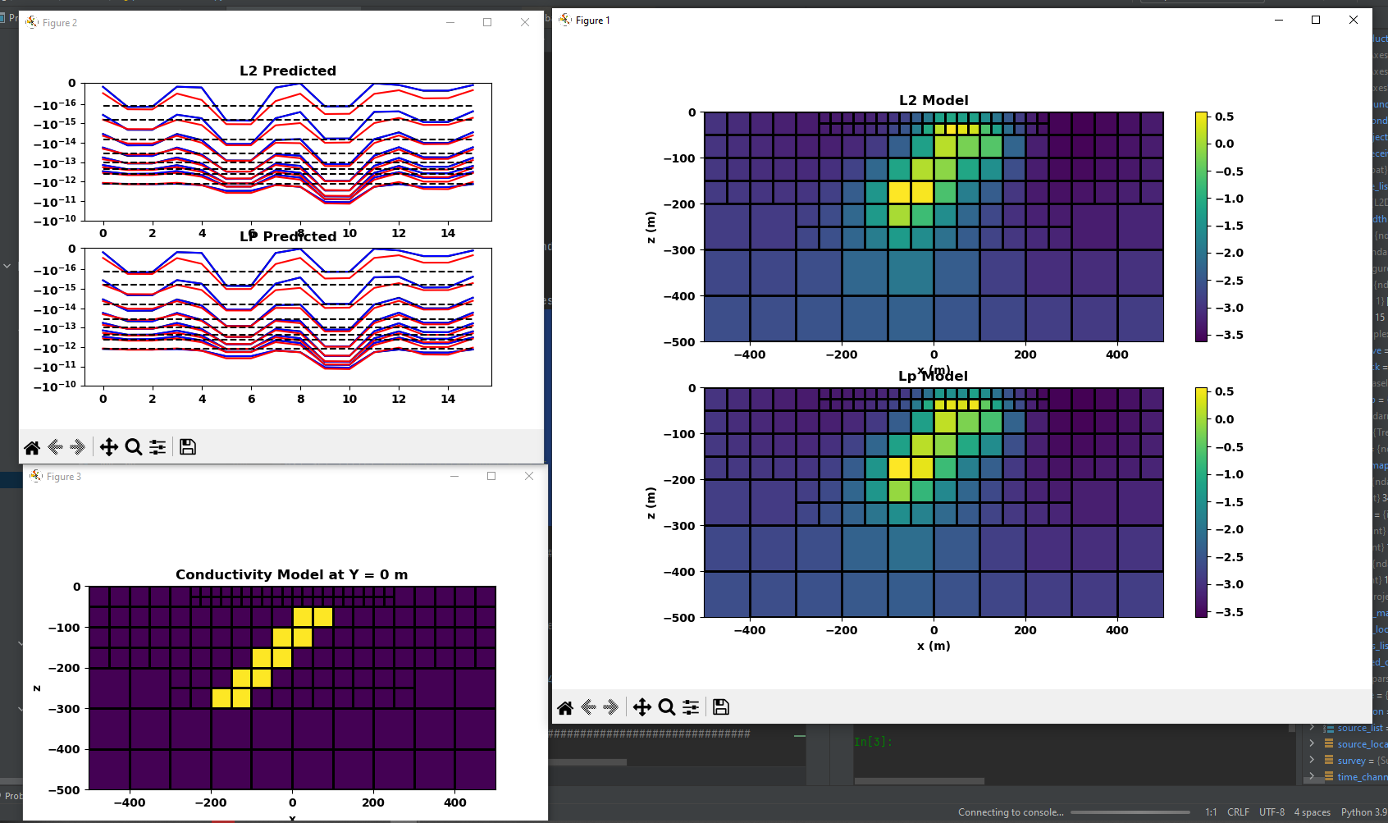The image size is (1388, 823).
Task: Open the CRLF line separator selector
Action: [x=1238, y=812]
